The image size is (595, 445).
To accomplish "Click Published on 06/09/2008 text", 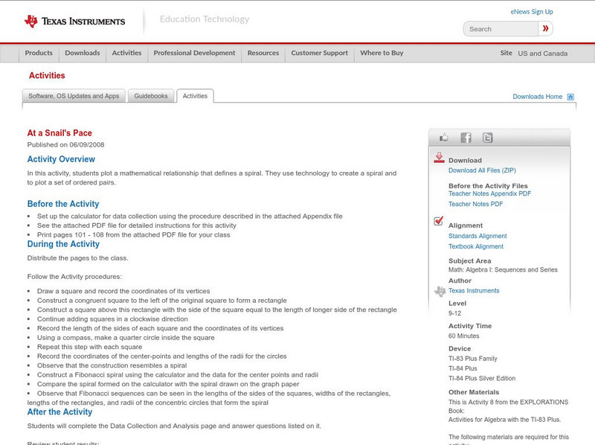I will tap(65, 144).
